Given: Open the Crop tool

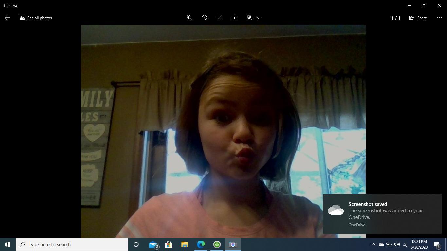Looking at the screenshot, I should [220, 18].
